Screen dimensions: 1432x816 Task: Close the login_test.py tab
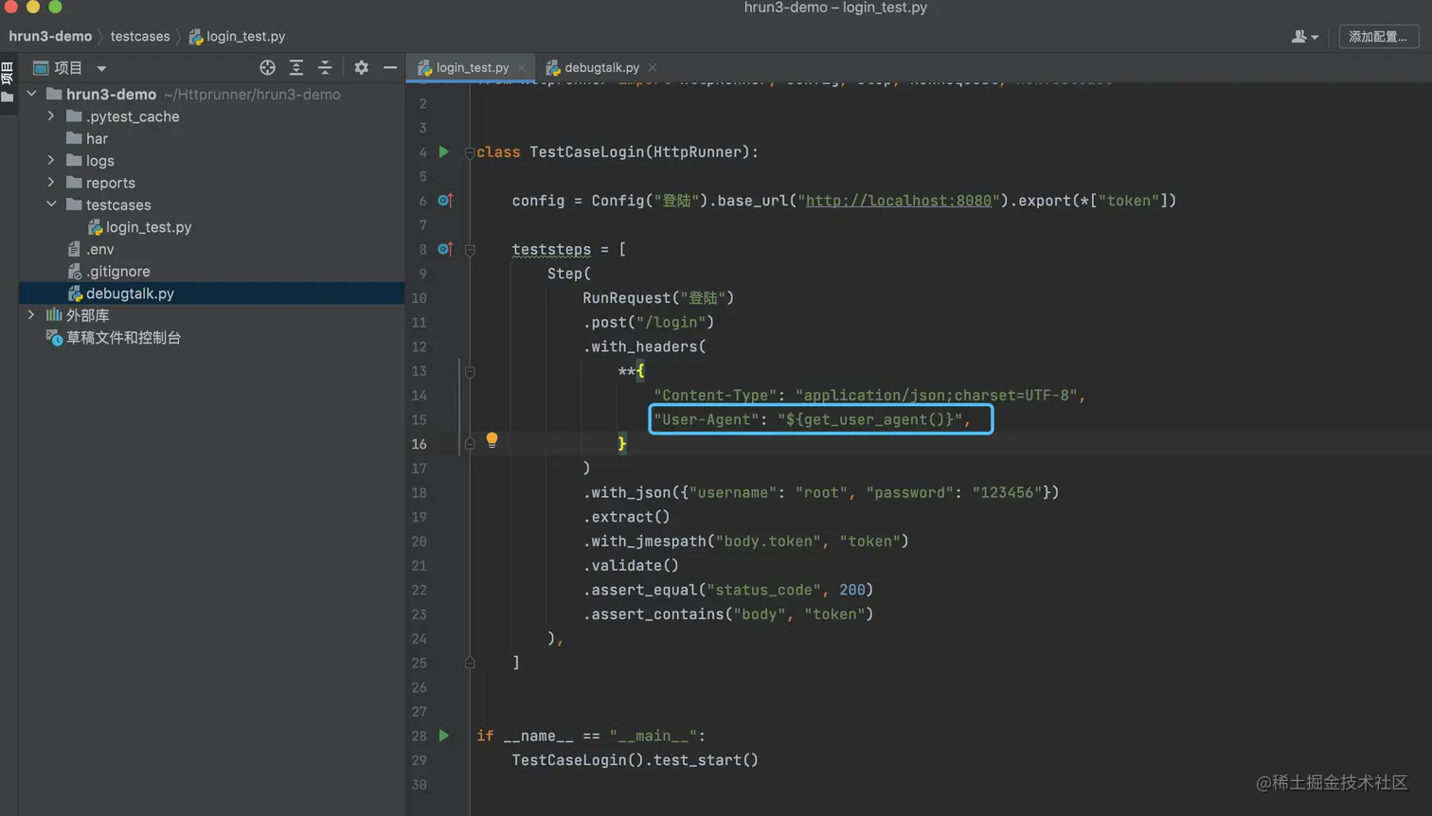pos(522,68)
